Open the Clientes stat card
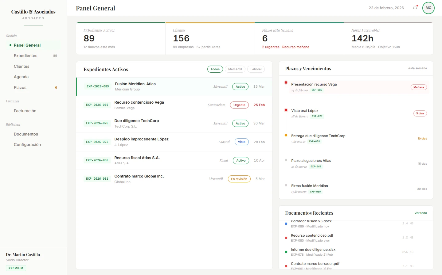442x275 pixels. click(210, 39)
